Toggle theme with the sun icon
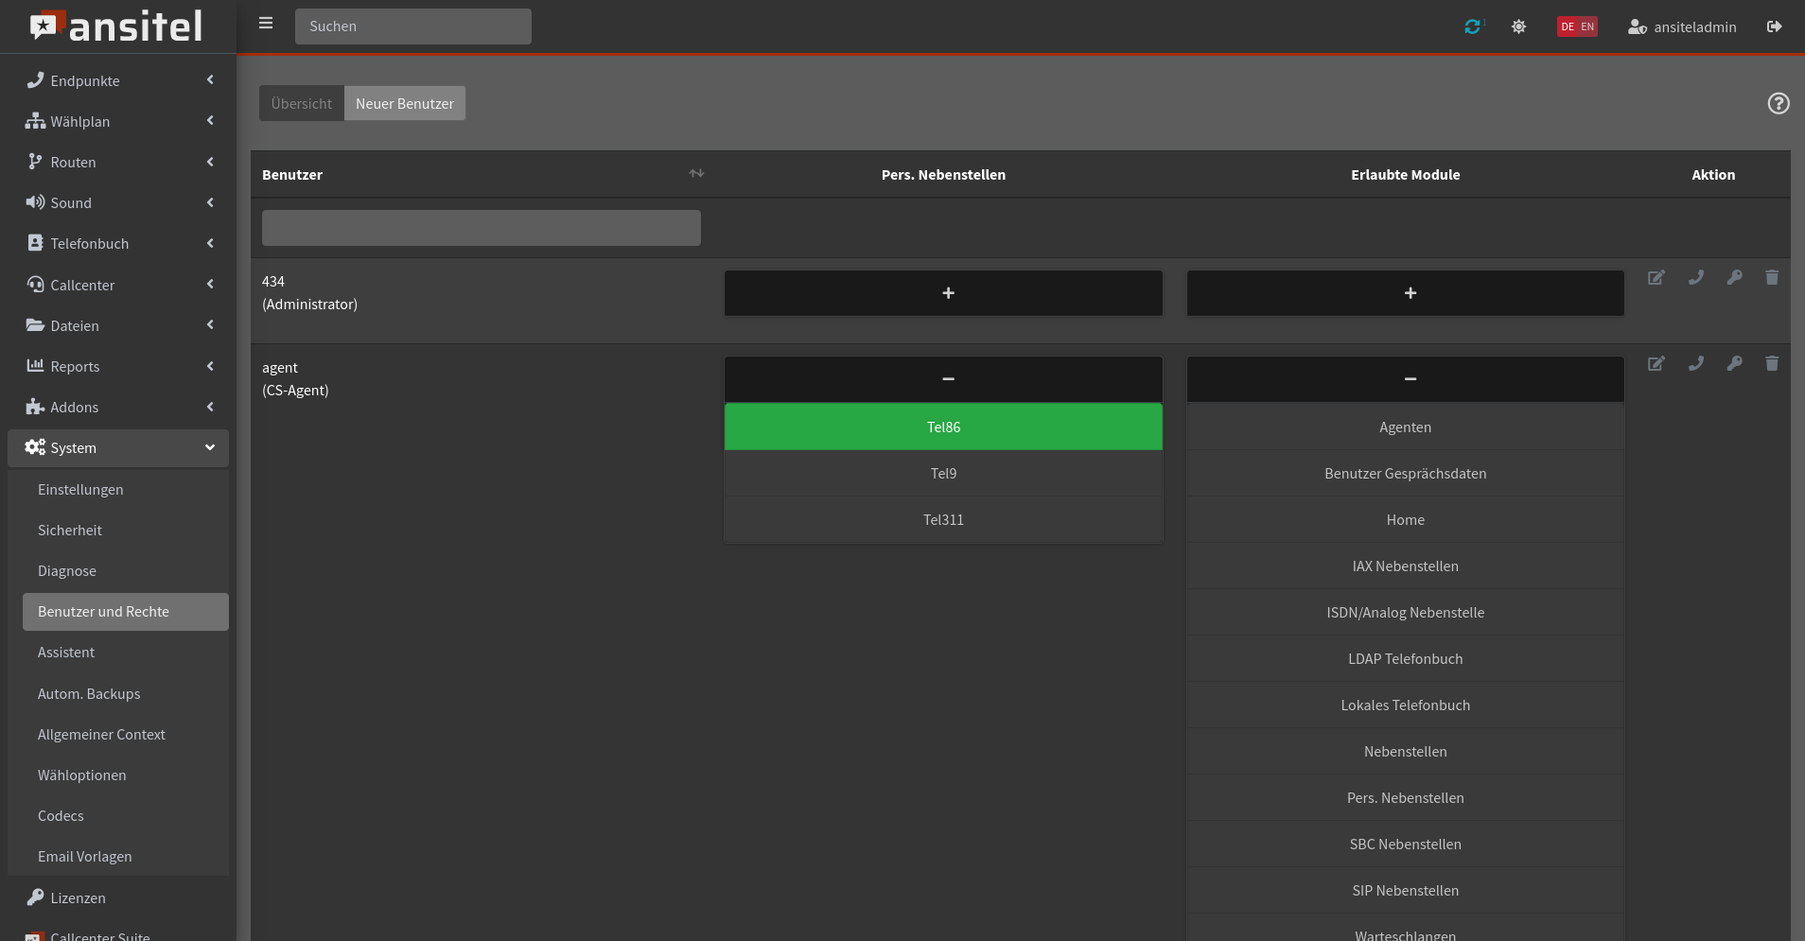The width and height of the screenshot is (1805, 941). tap(1518, 26)
